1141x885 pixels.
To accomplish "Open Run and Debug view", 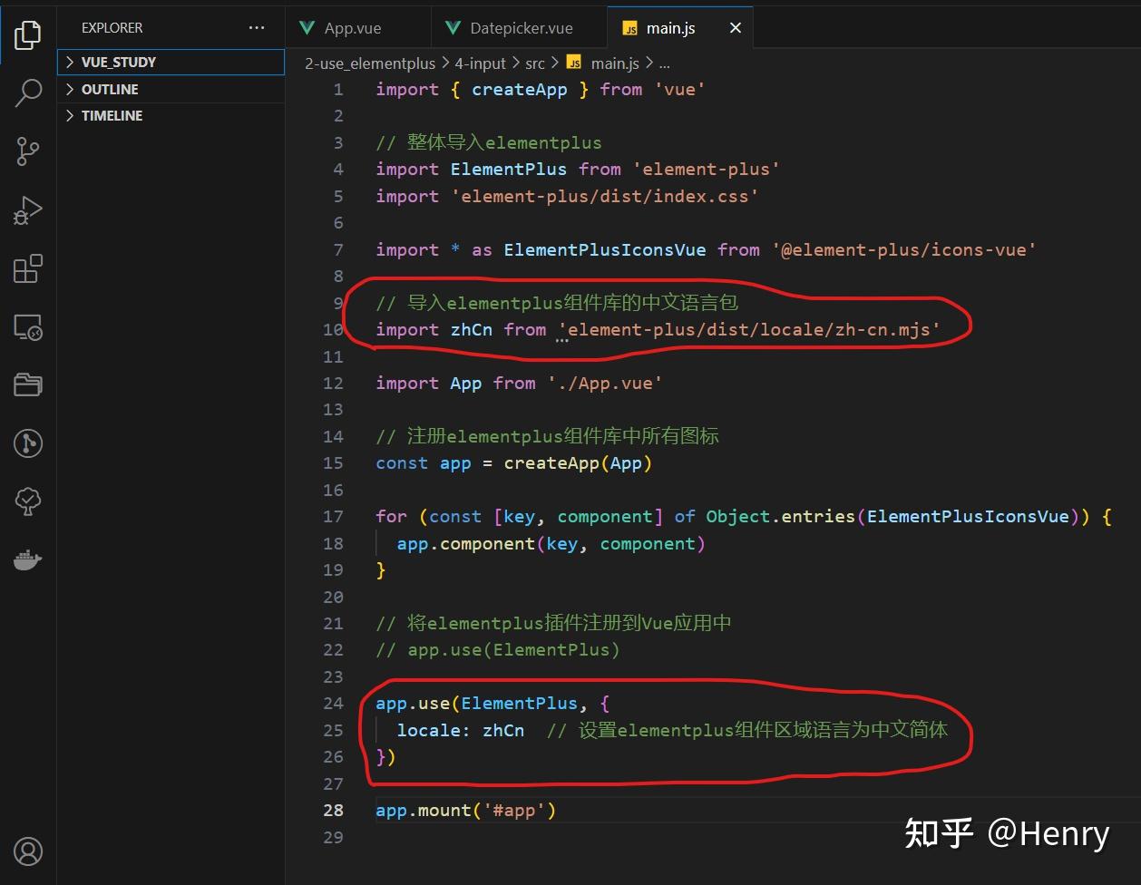I will (28, 210).
